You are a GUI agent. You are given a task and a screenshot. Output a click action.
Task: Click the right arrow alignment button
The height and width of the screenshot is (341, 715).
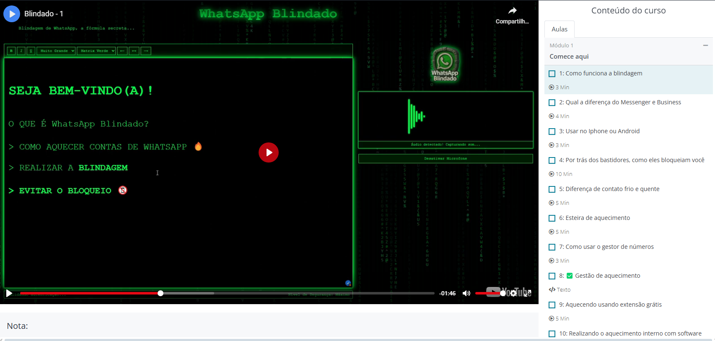(x=146, y=51)
